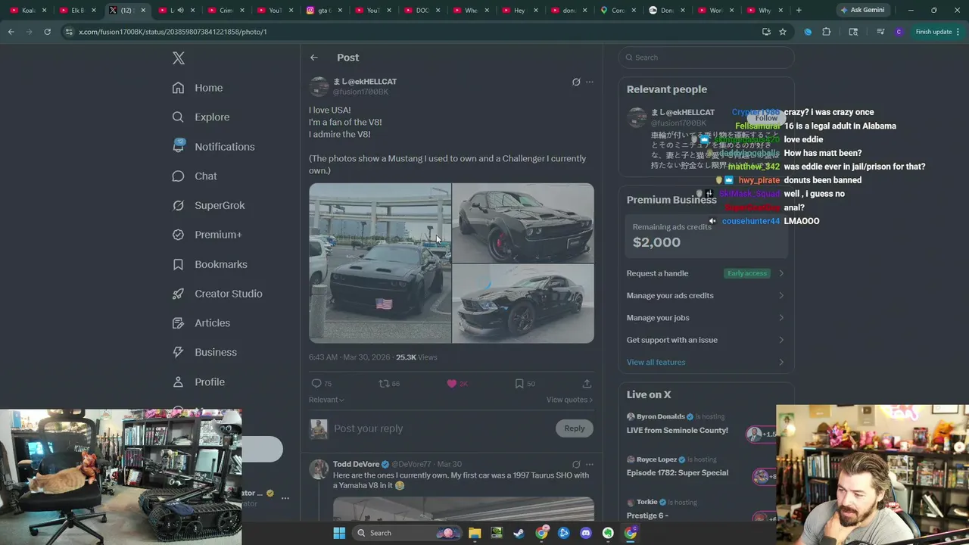Expand Manage your jobs row

pos(706,318)
